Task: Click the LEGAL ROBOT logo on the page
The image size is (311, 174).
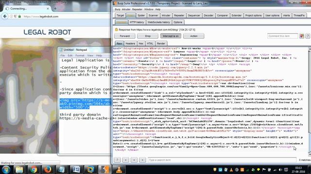Action: [47, 32]
